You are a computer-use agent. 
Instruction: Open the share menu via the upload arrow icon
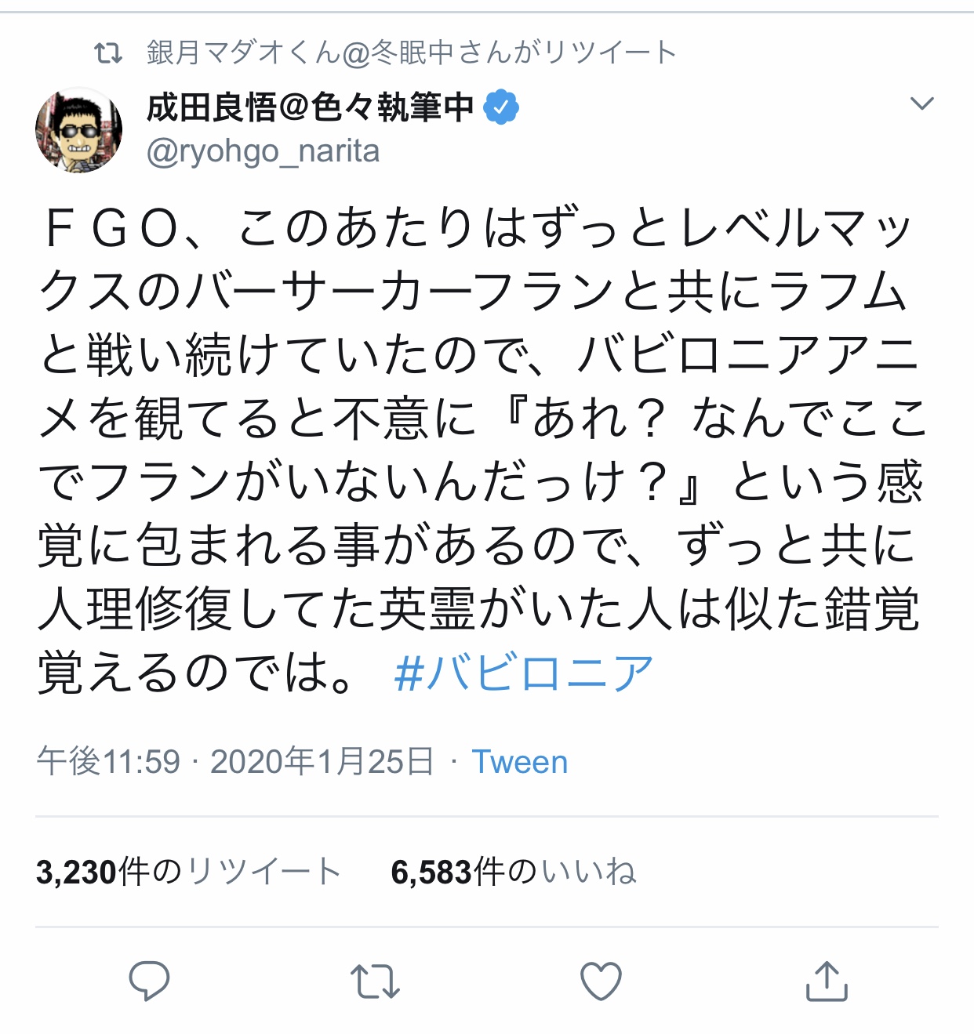827,981
